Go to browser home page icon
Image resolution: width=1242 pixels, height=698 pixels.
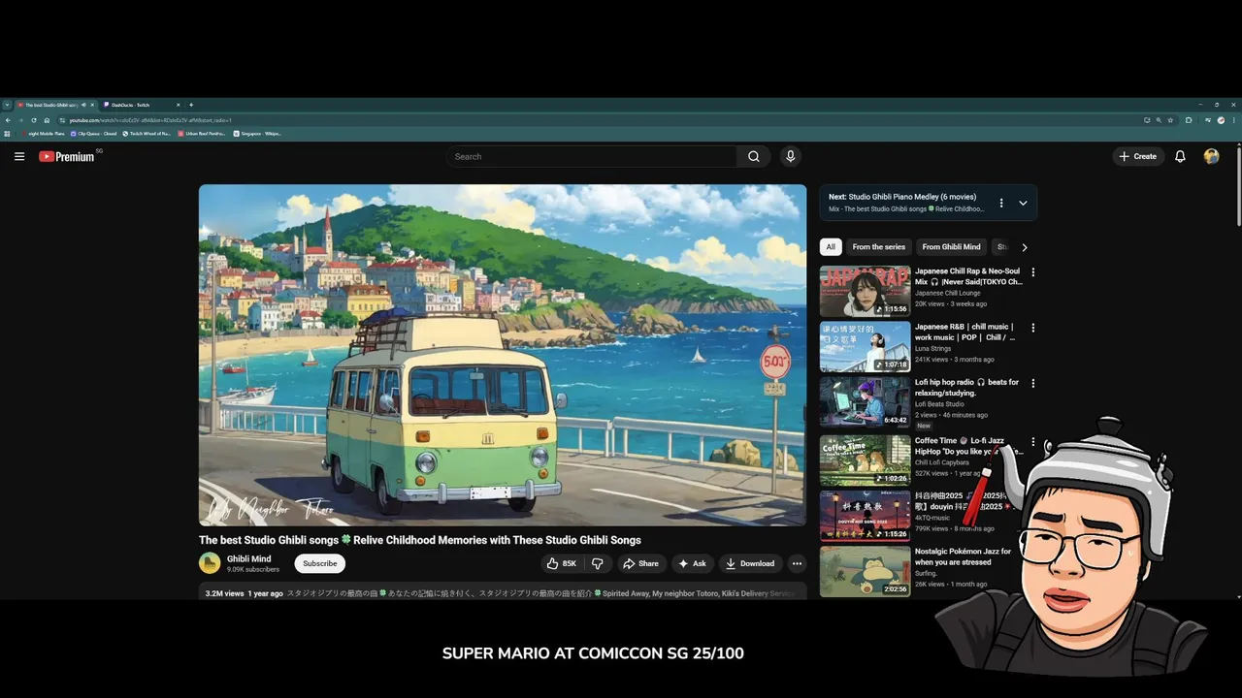[47, 120]
